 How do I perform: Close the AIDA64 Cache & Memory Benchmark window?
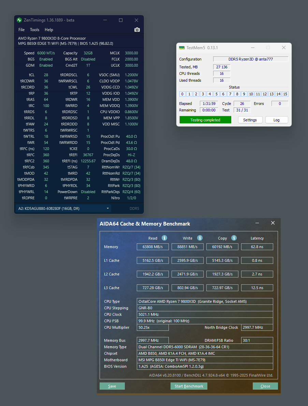[x=273, y=223]
